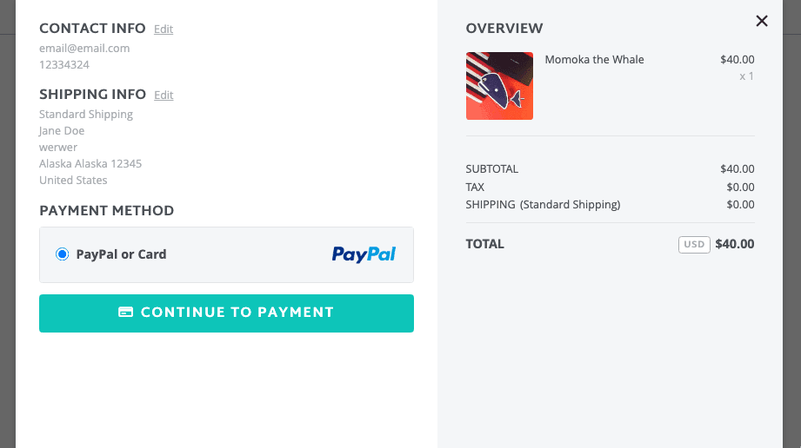Click the USD currency badge
Screen dimensions: 801x448
tap(694, 245)
